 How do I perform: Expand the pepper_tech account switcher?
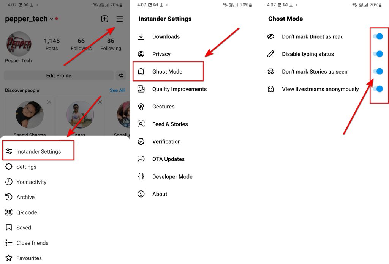point(52,19)
